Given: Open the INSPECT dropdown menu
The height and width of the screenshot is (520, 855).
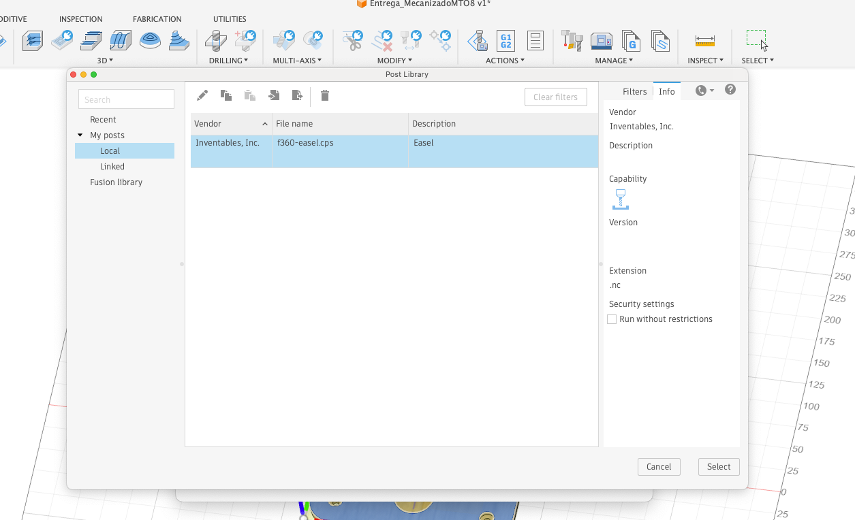Looking at the screenshot, I should (705, 61).
